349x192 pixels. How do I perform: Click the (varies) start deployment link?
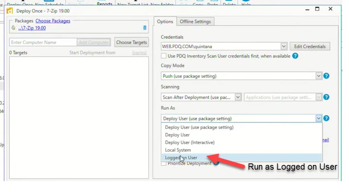point(139,53)
